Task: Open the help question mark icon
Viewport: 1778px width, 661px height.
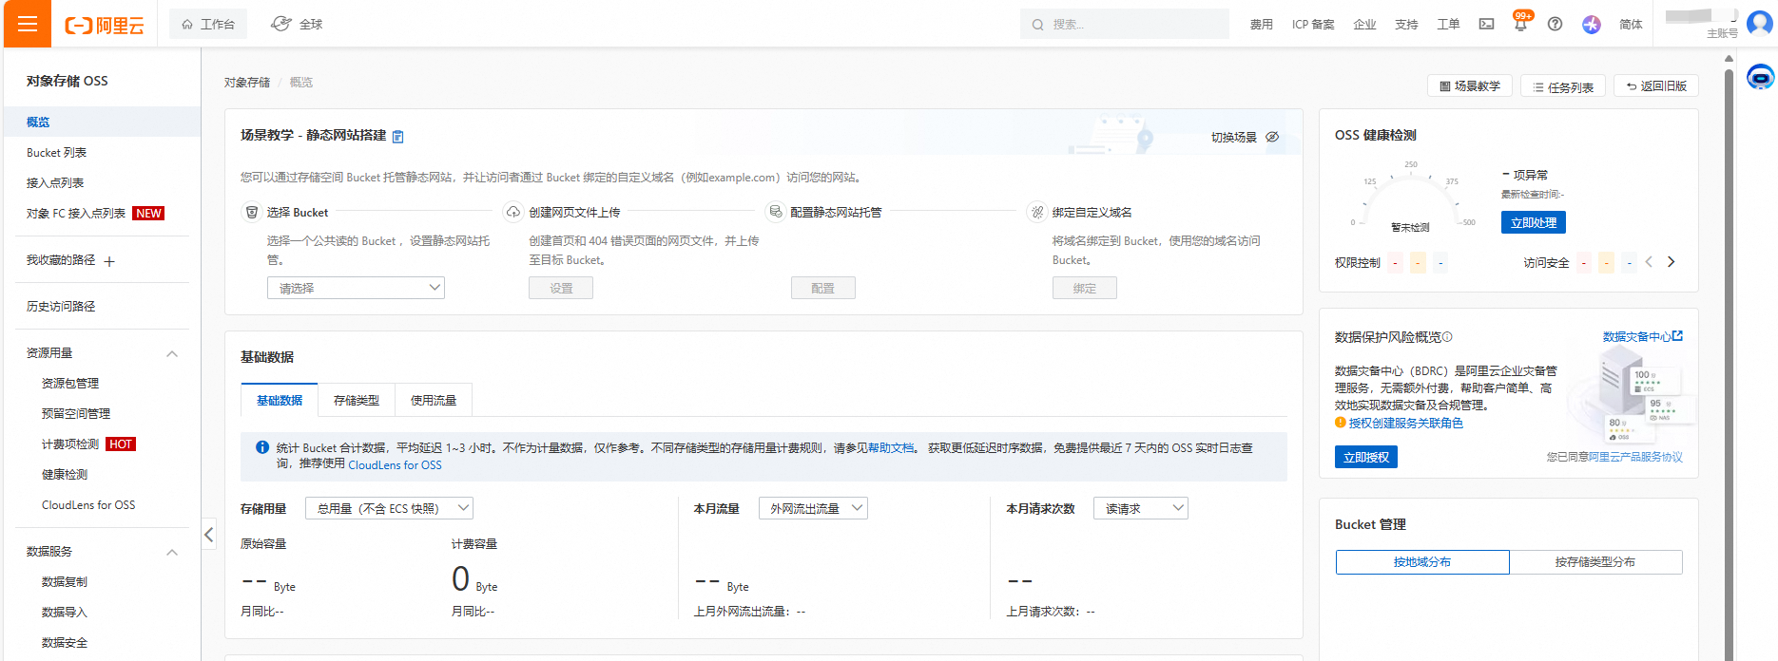Action: tap(1555, 24)
